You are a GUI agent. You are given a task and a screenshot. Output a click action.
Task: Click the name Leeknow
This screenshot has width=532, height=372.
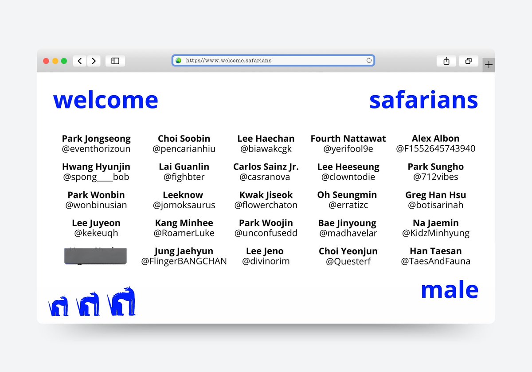[183, 195]
